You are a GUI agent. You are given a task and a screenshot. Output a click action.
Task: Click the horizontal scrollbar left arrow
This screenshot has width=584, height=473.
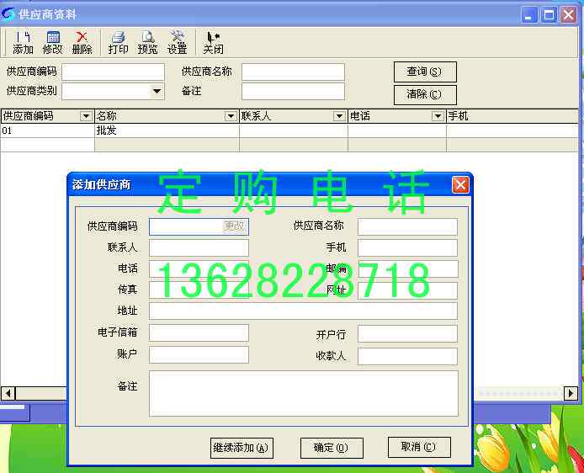8,393
